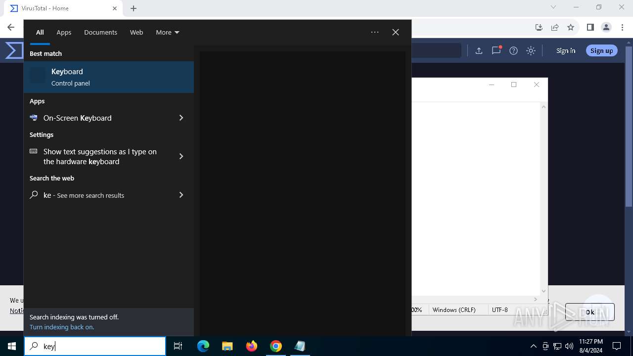The width and height of the screenshot is (633, 356).
Task: Open Chrome three-dot menu
Action: coord(623,27)
